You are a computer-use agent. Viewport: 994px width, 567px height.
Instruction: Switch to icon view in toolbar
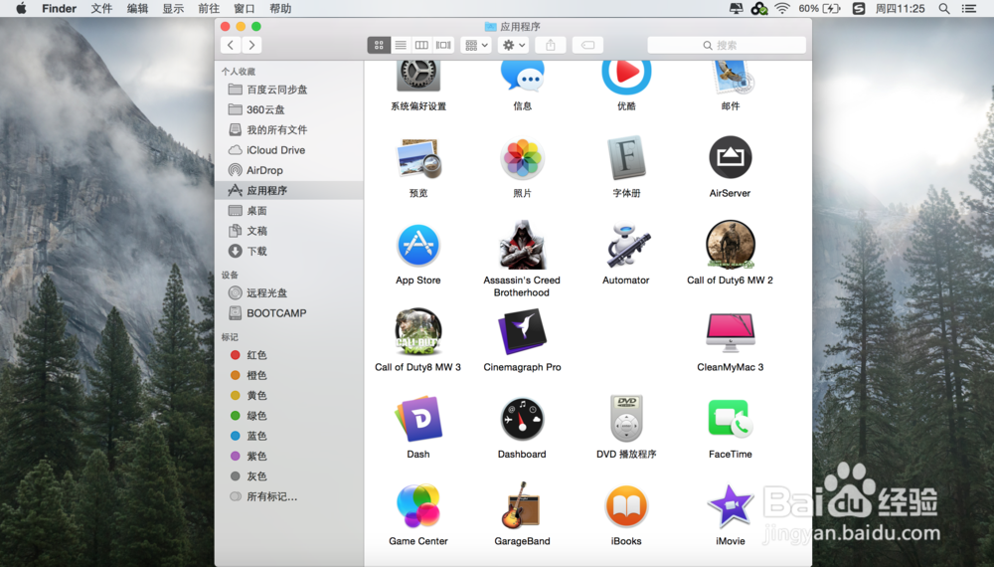pyautogui.click(x=379, y=45)
